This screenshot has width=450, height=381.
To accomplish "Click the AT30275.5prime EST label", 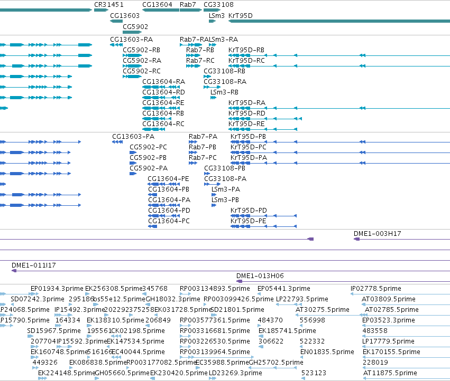I will (322, 310).
